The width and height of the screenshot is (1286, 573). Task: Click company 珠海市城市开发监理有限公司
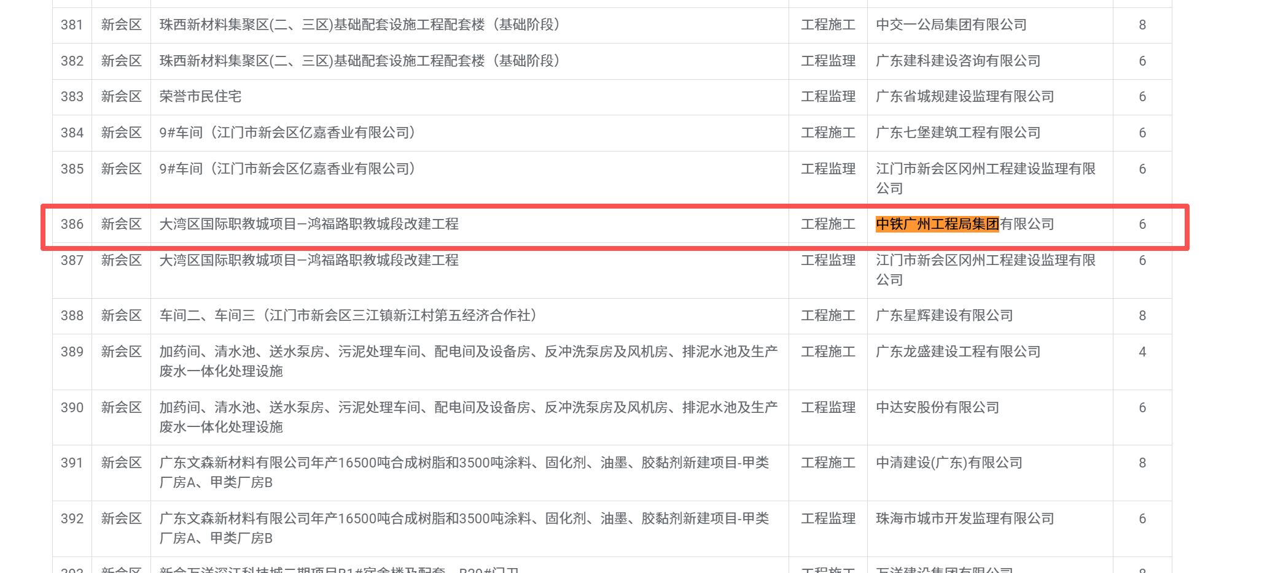tap(965, 519)
